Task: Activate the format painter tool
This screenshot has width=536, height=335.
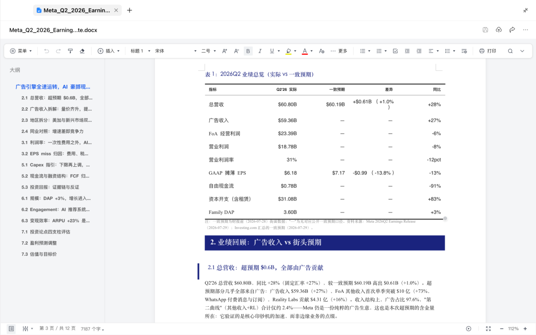Action: (x=70, y=51)
